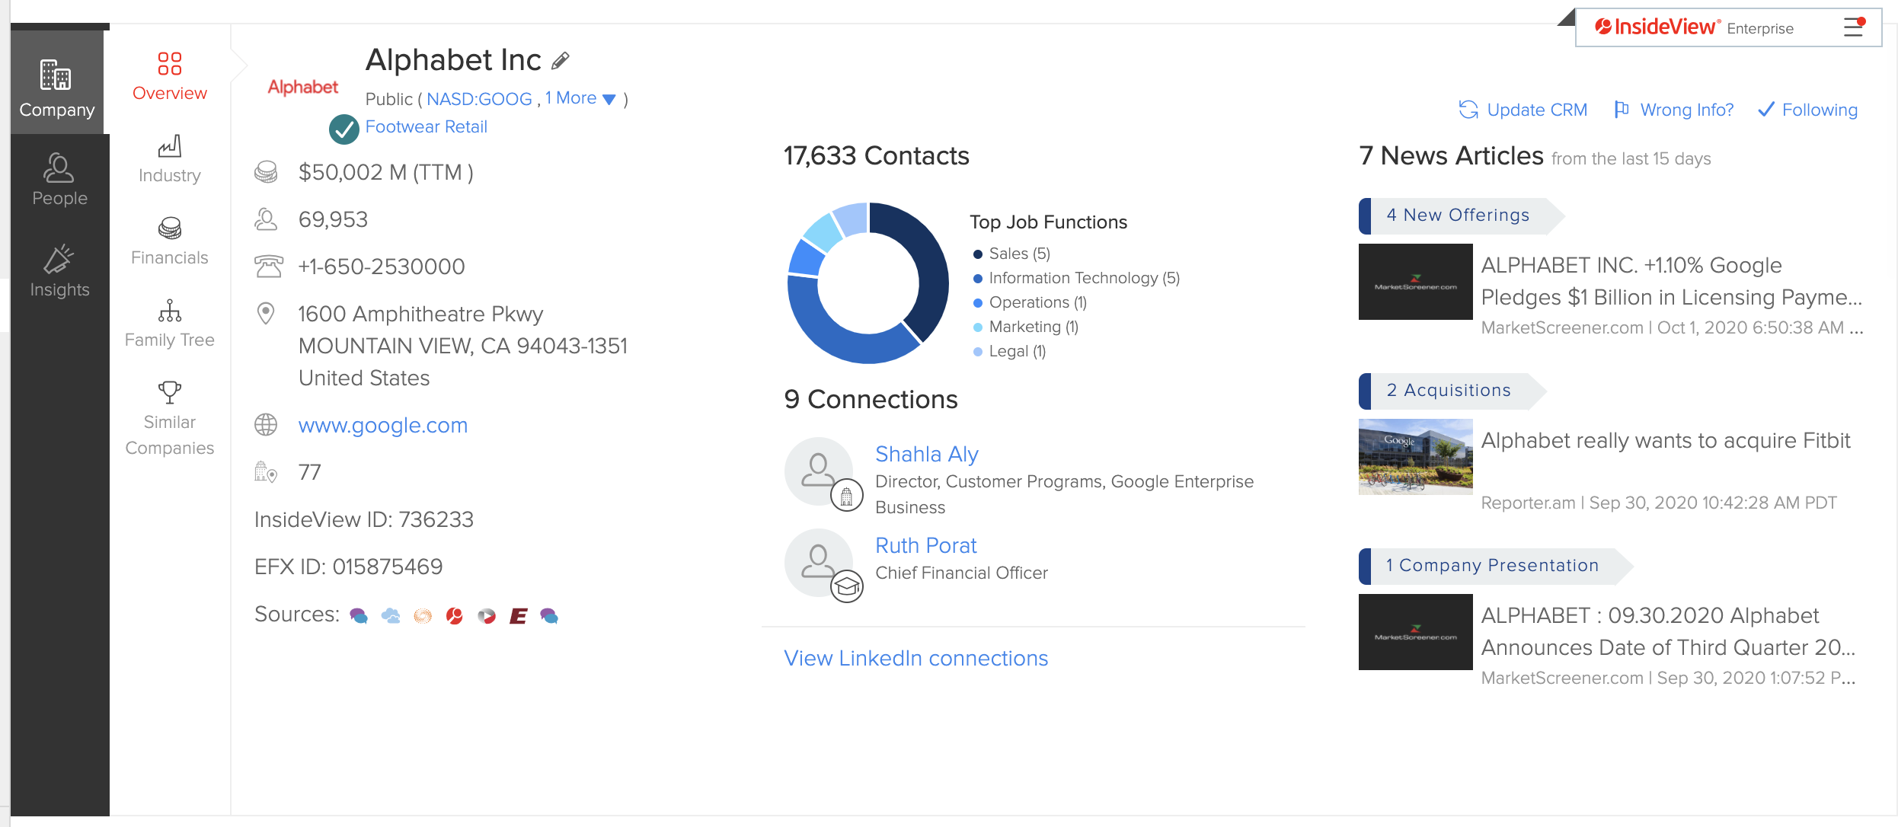Viewport: 1898px width, 827px height.
Task: Open the Financials coins icon
Action: tap(169, 228)
